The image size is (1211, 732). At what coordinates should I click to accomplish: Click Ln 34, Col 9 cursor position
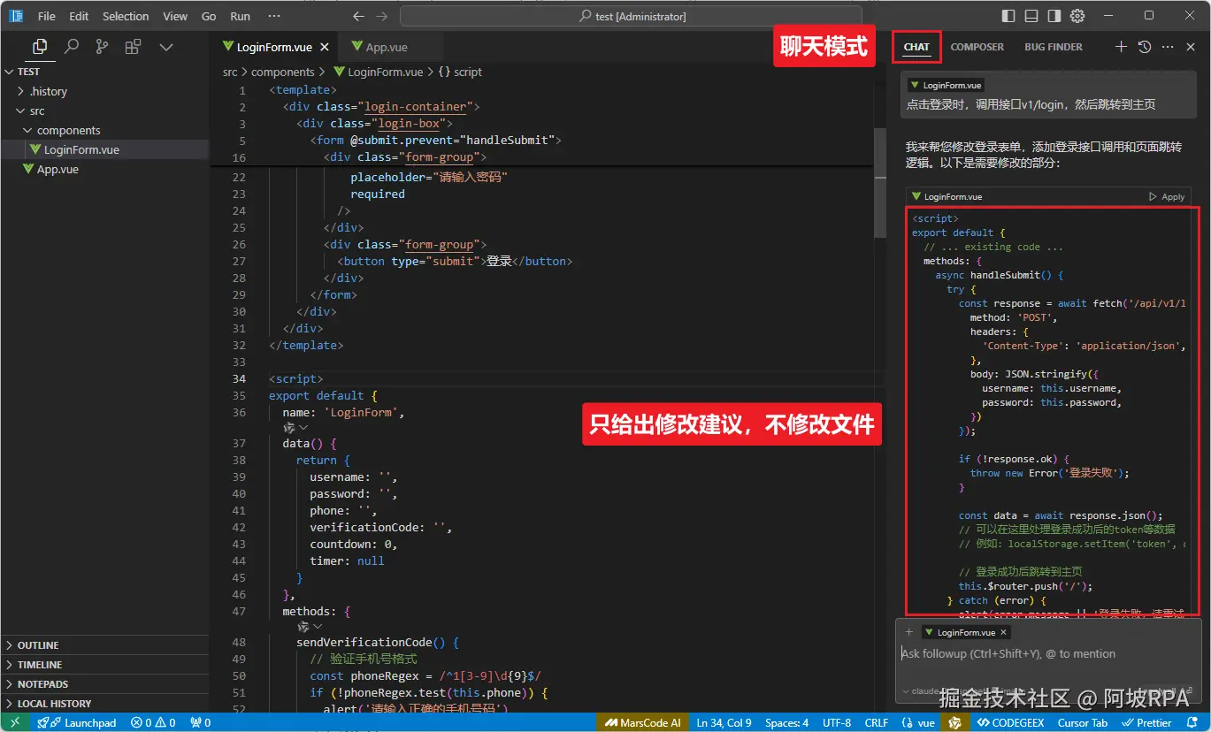click(x=724, y=722)
